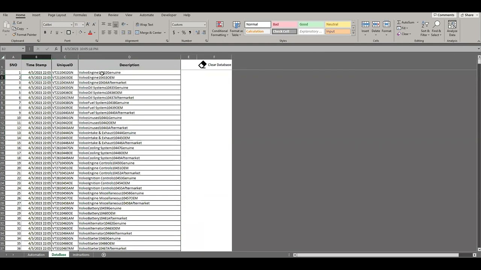Click the Sort & Filter icon
481x270 pixels.
coord(425,25)
